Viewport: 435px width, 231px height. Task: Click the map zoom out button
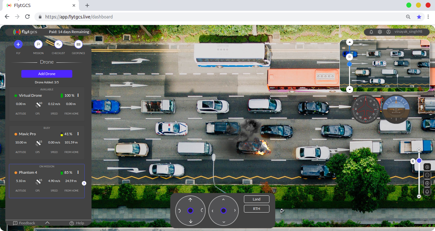pos(427,175)
